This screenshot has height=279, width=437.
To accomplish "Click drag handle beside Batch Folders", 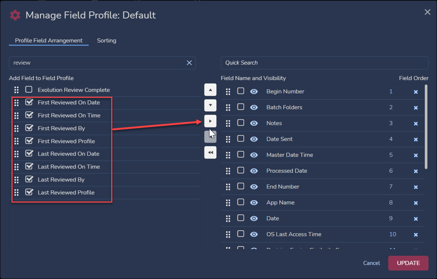I will pyautogui.click(x=228, y=108).
